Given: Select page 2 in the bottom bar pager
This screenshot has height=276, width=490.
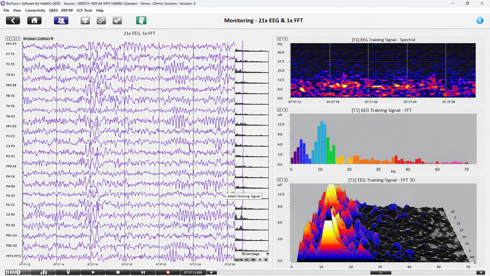Looking at the screenshot, I should (15, 272).
